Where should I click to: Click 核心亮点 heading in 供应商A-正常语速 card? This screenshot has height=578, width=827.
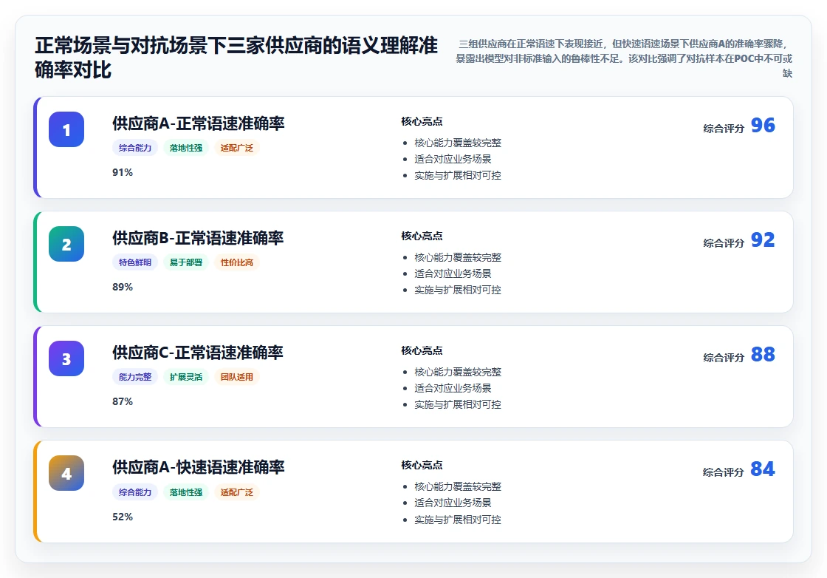[422, 121]
